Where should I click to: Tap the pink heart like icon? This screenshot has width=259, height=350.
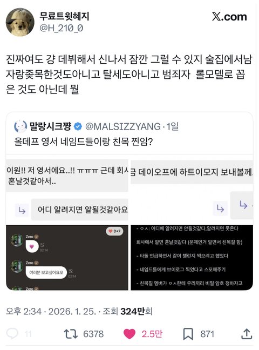click(x=129, y=334)
